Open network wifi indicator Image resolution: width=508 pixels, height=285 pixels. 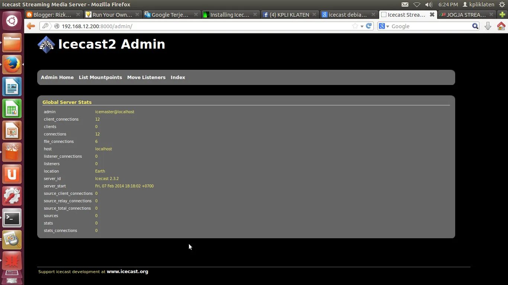[417, 4]
